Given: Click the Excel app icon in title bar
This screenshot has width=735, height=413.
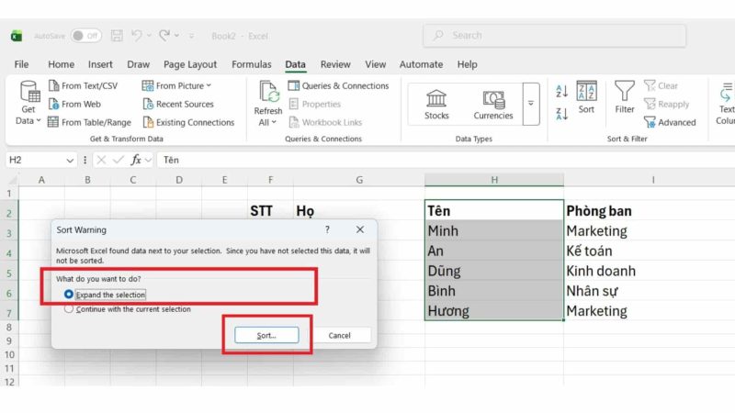Looking at the screenshot, I should (x=17, y=36).
